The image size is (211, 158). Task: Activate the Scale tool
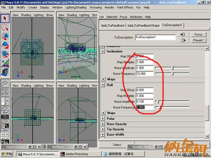(5, 54)
